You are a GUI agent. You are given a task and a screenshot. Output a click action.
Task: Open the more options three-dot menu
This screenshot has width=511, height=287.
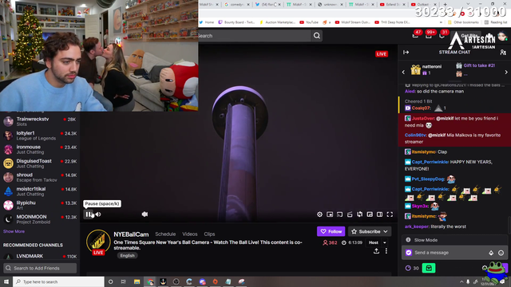(x=386, y=251)
